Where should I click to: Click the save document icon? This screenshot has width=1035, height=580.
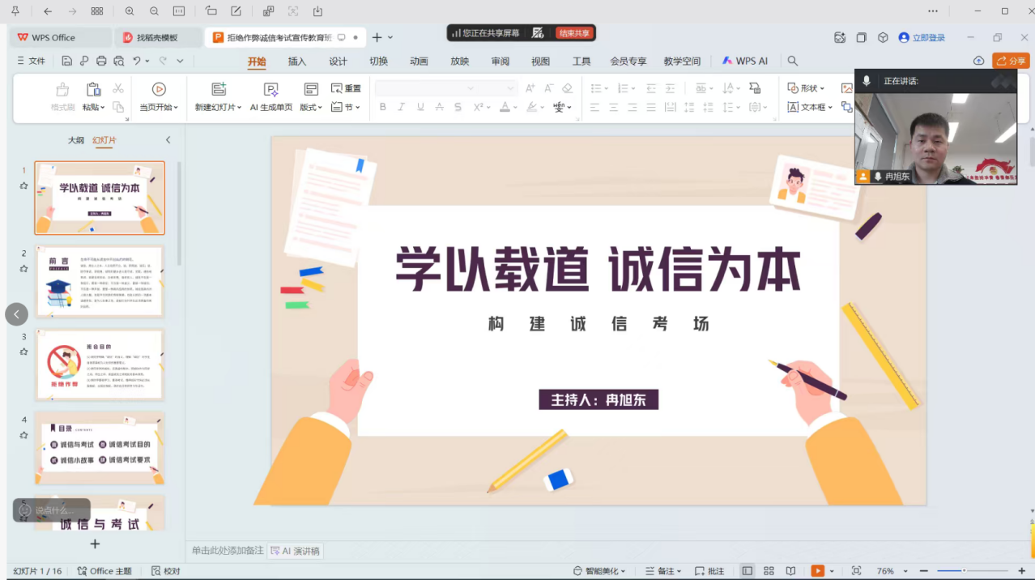click(67, 61)
